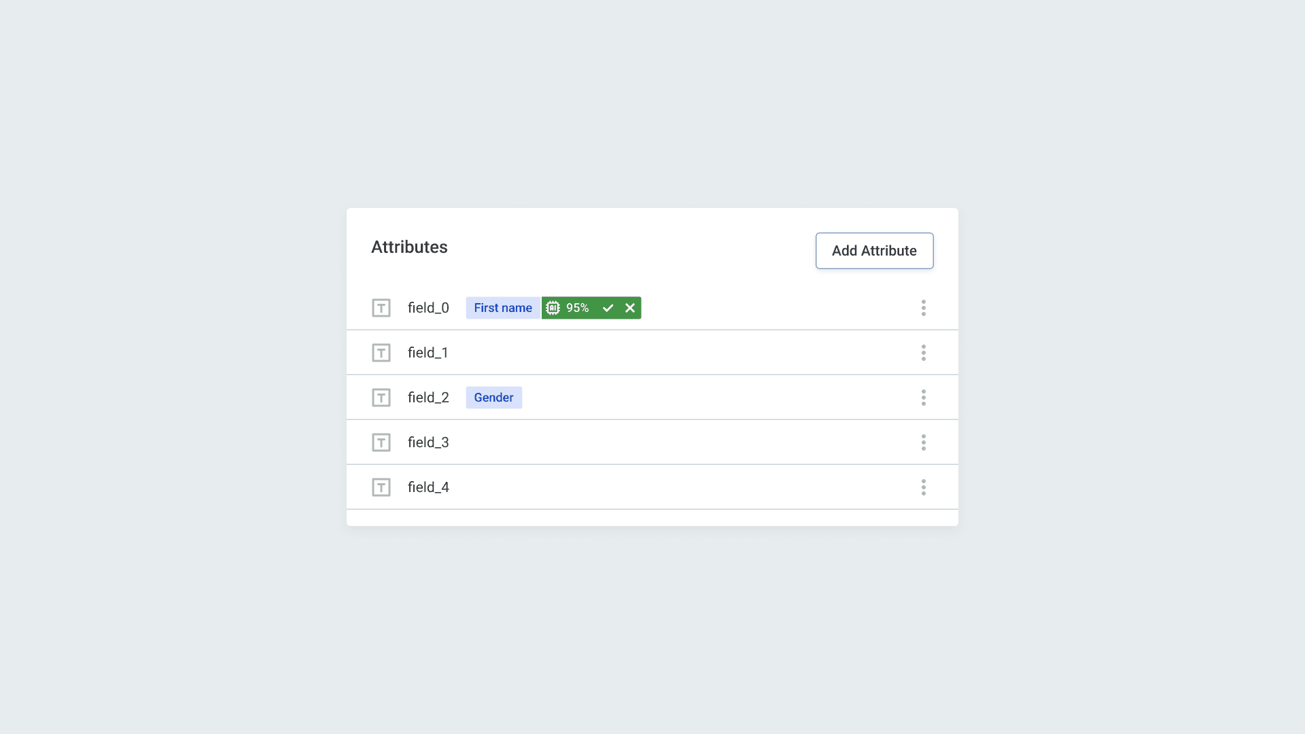Select the field_1 attribute name
This screenshot has width=1305, height=734.
point(428,353)
